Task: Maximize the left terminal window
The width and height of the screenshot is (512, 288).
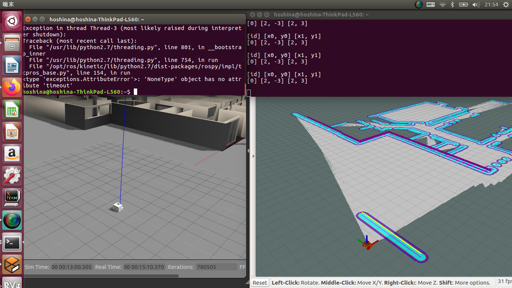Action: click(42, 19)
